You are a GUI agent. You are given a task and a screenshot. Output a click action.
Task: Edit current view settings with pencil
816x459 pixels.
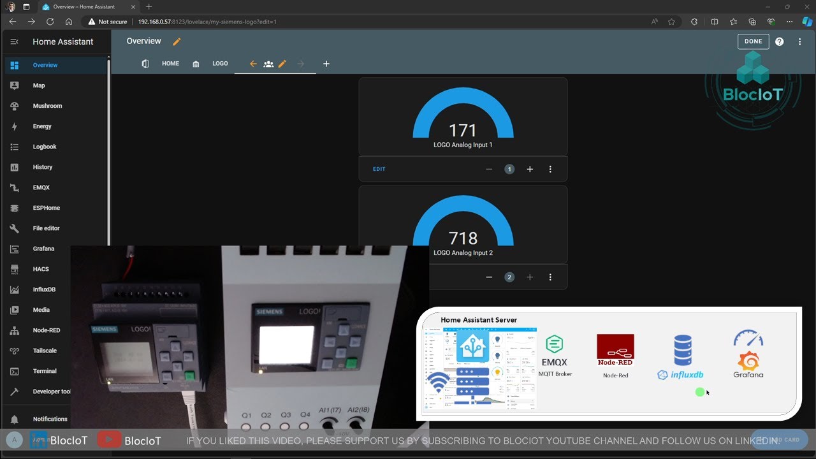(x=282, y=64)
